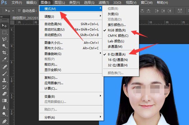Expand the 图像旋转(G) submenu
This screenshot has height=125, width=189.
pos(71,54)
